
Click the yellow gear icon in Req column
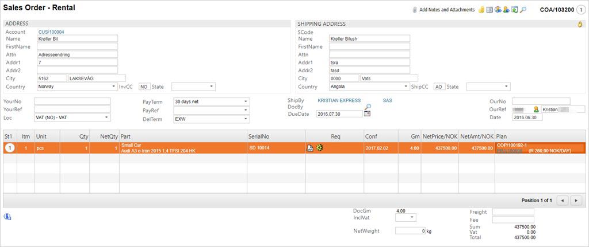(x=319, y=148)
